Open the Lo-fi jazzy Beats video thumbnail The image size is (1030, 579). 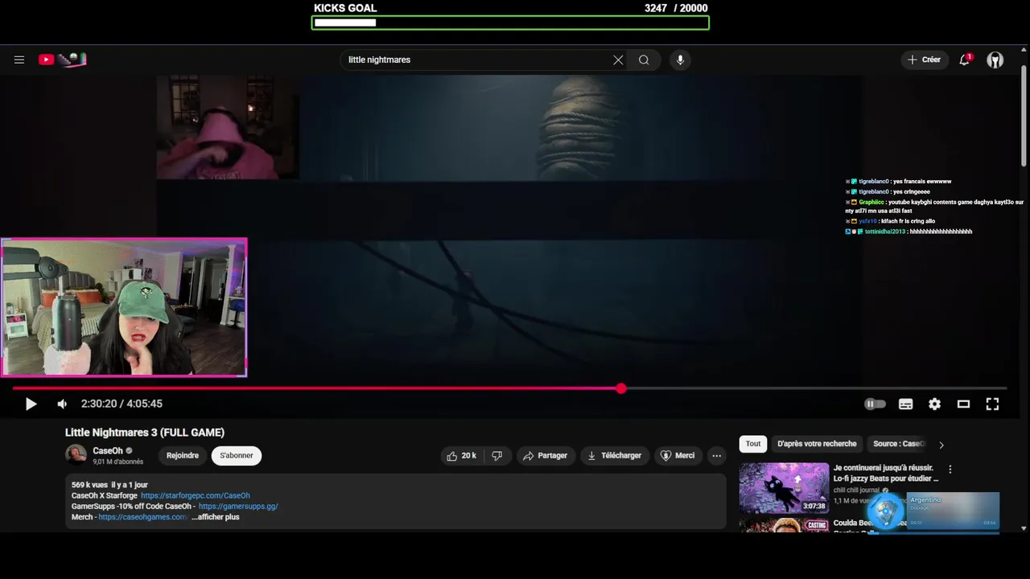(x=784, y=487)
